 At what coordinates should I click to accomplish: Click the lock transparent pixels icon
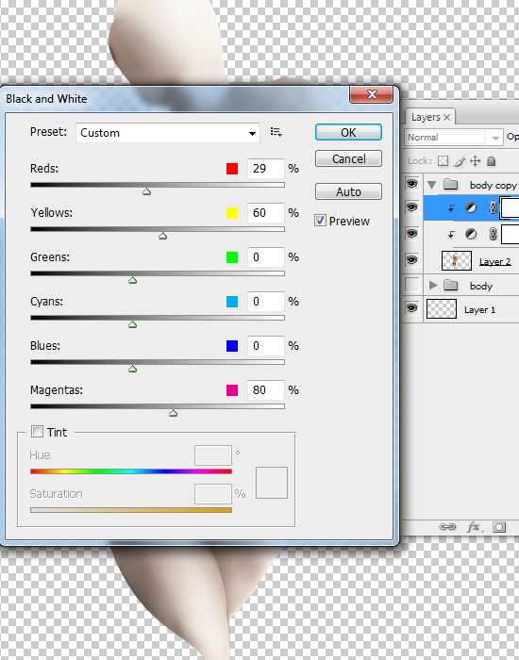(x=443, y=161)
